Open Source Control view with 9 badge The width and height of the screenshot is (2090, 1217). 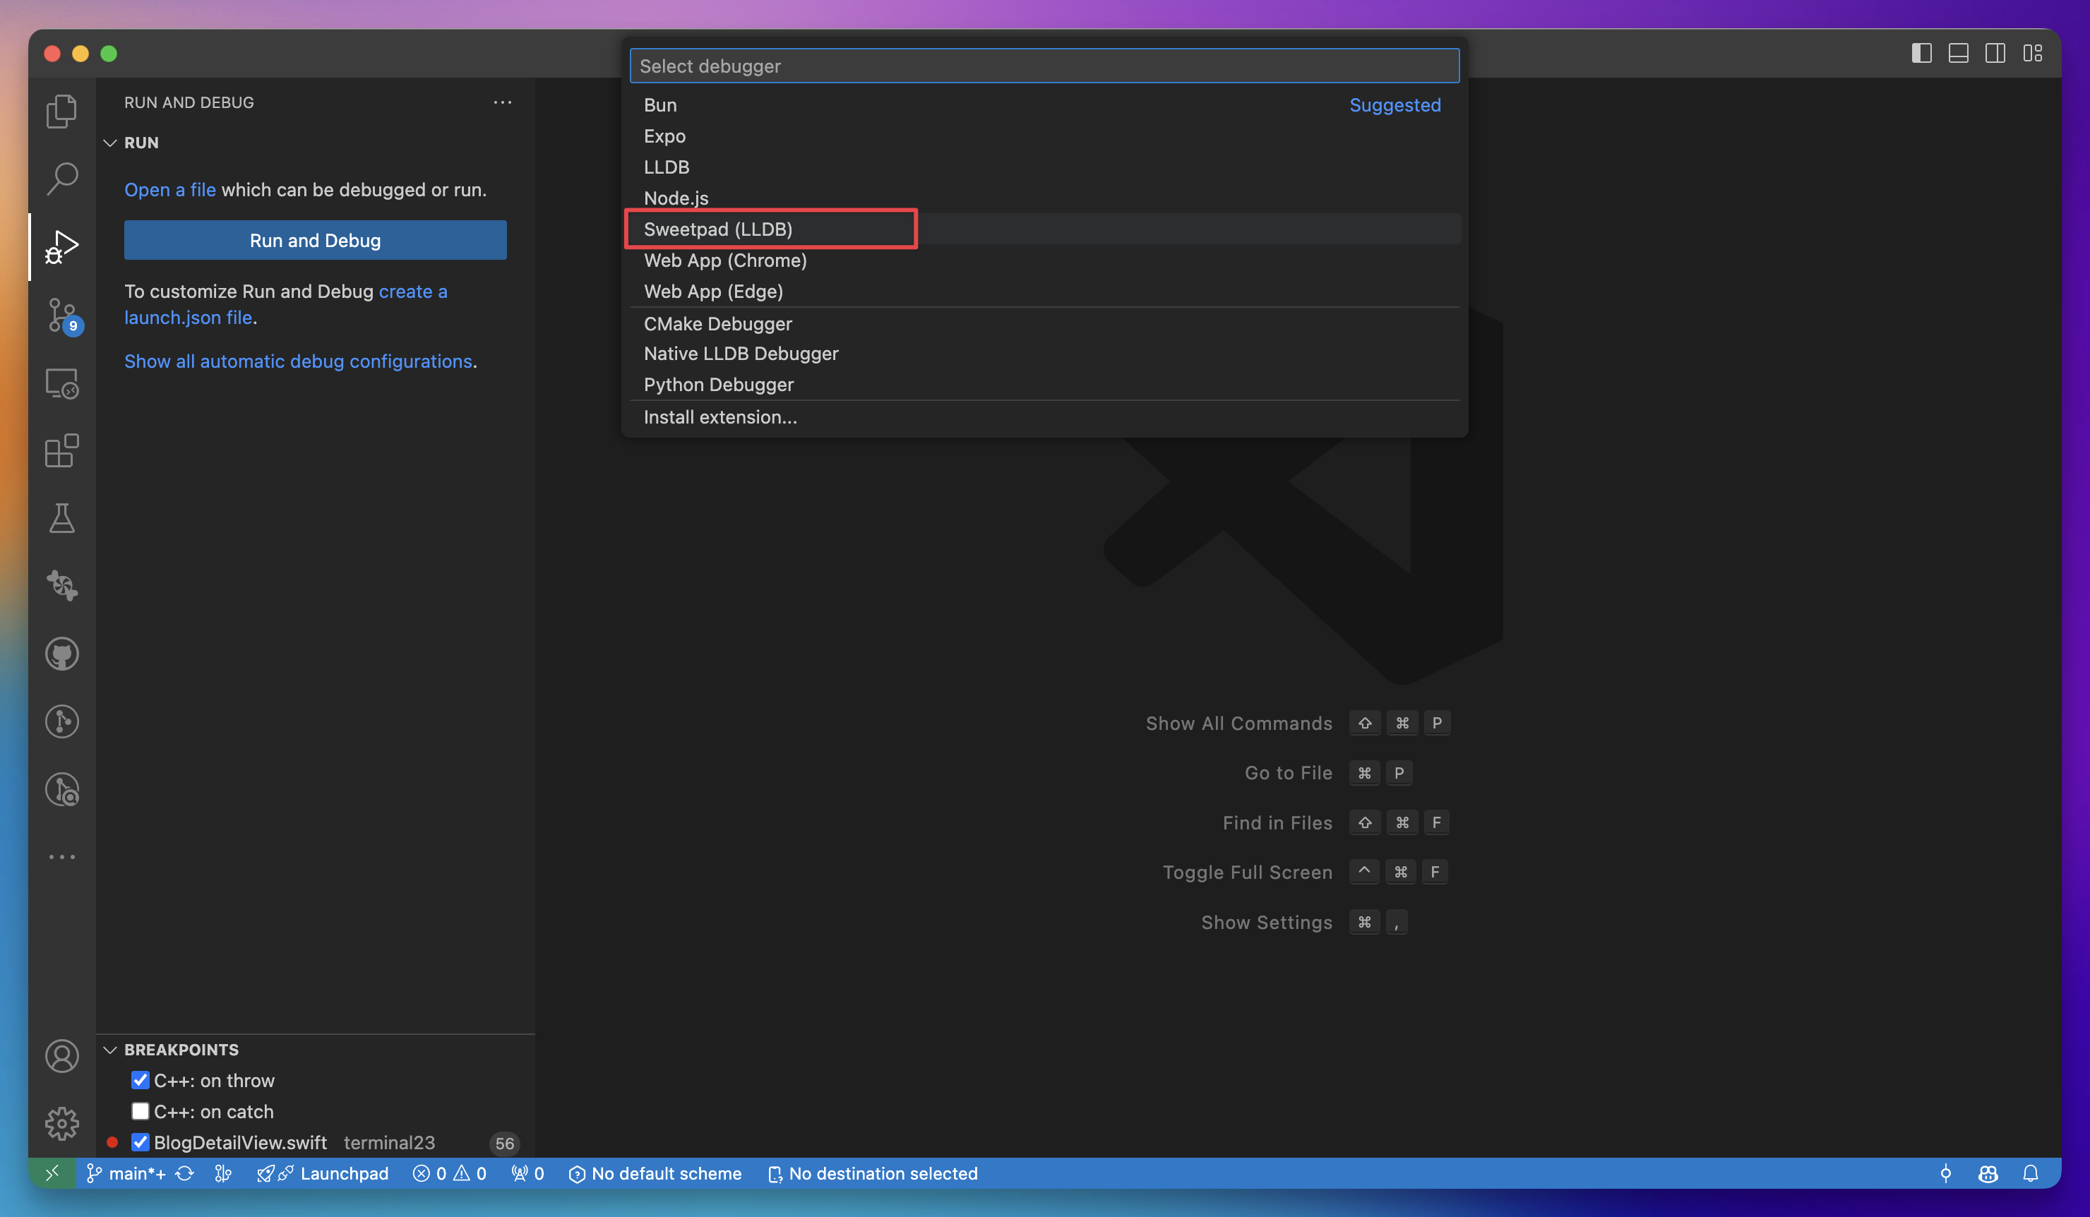pos(61,315)
